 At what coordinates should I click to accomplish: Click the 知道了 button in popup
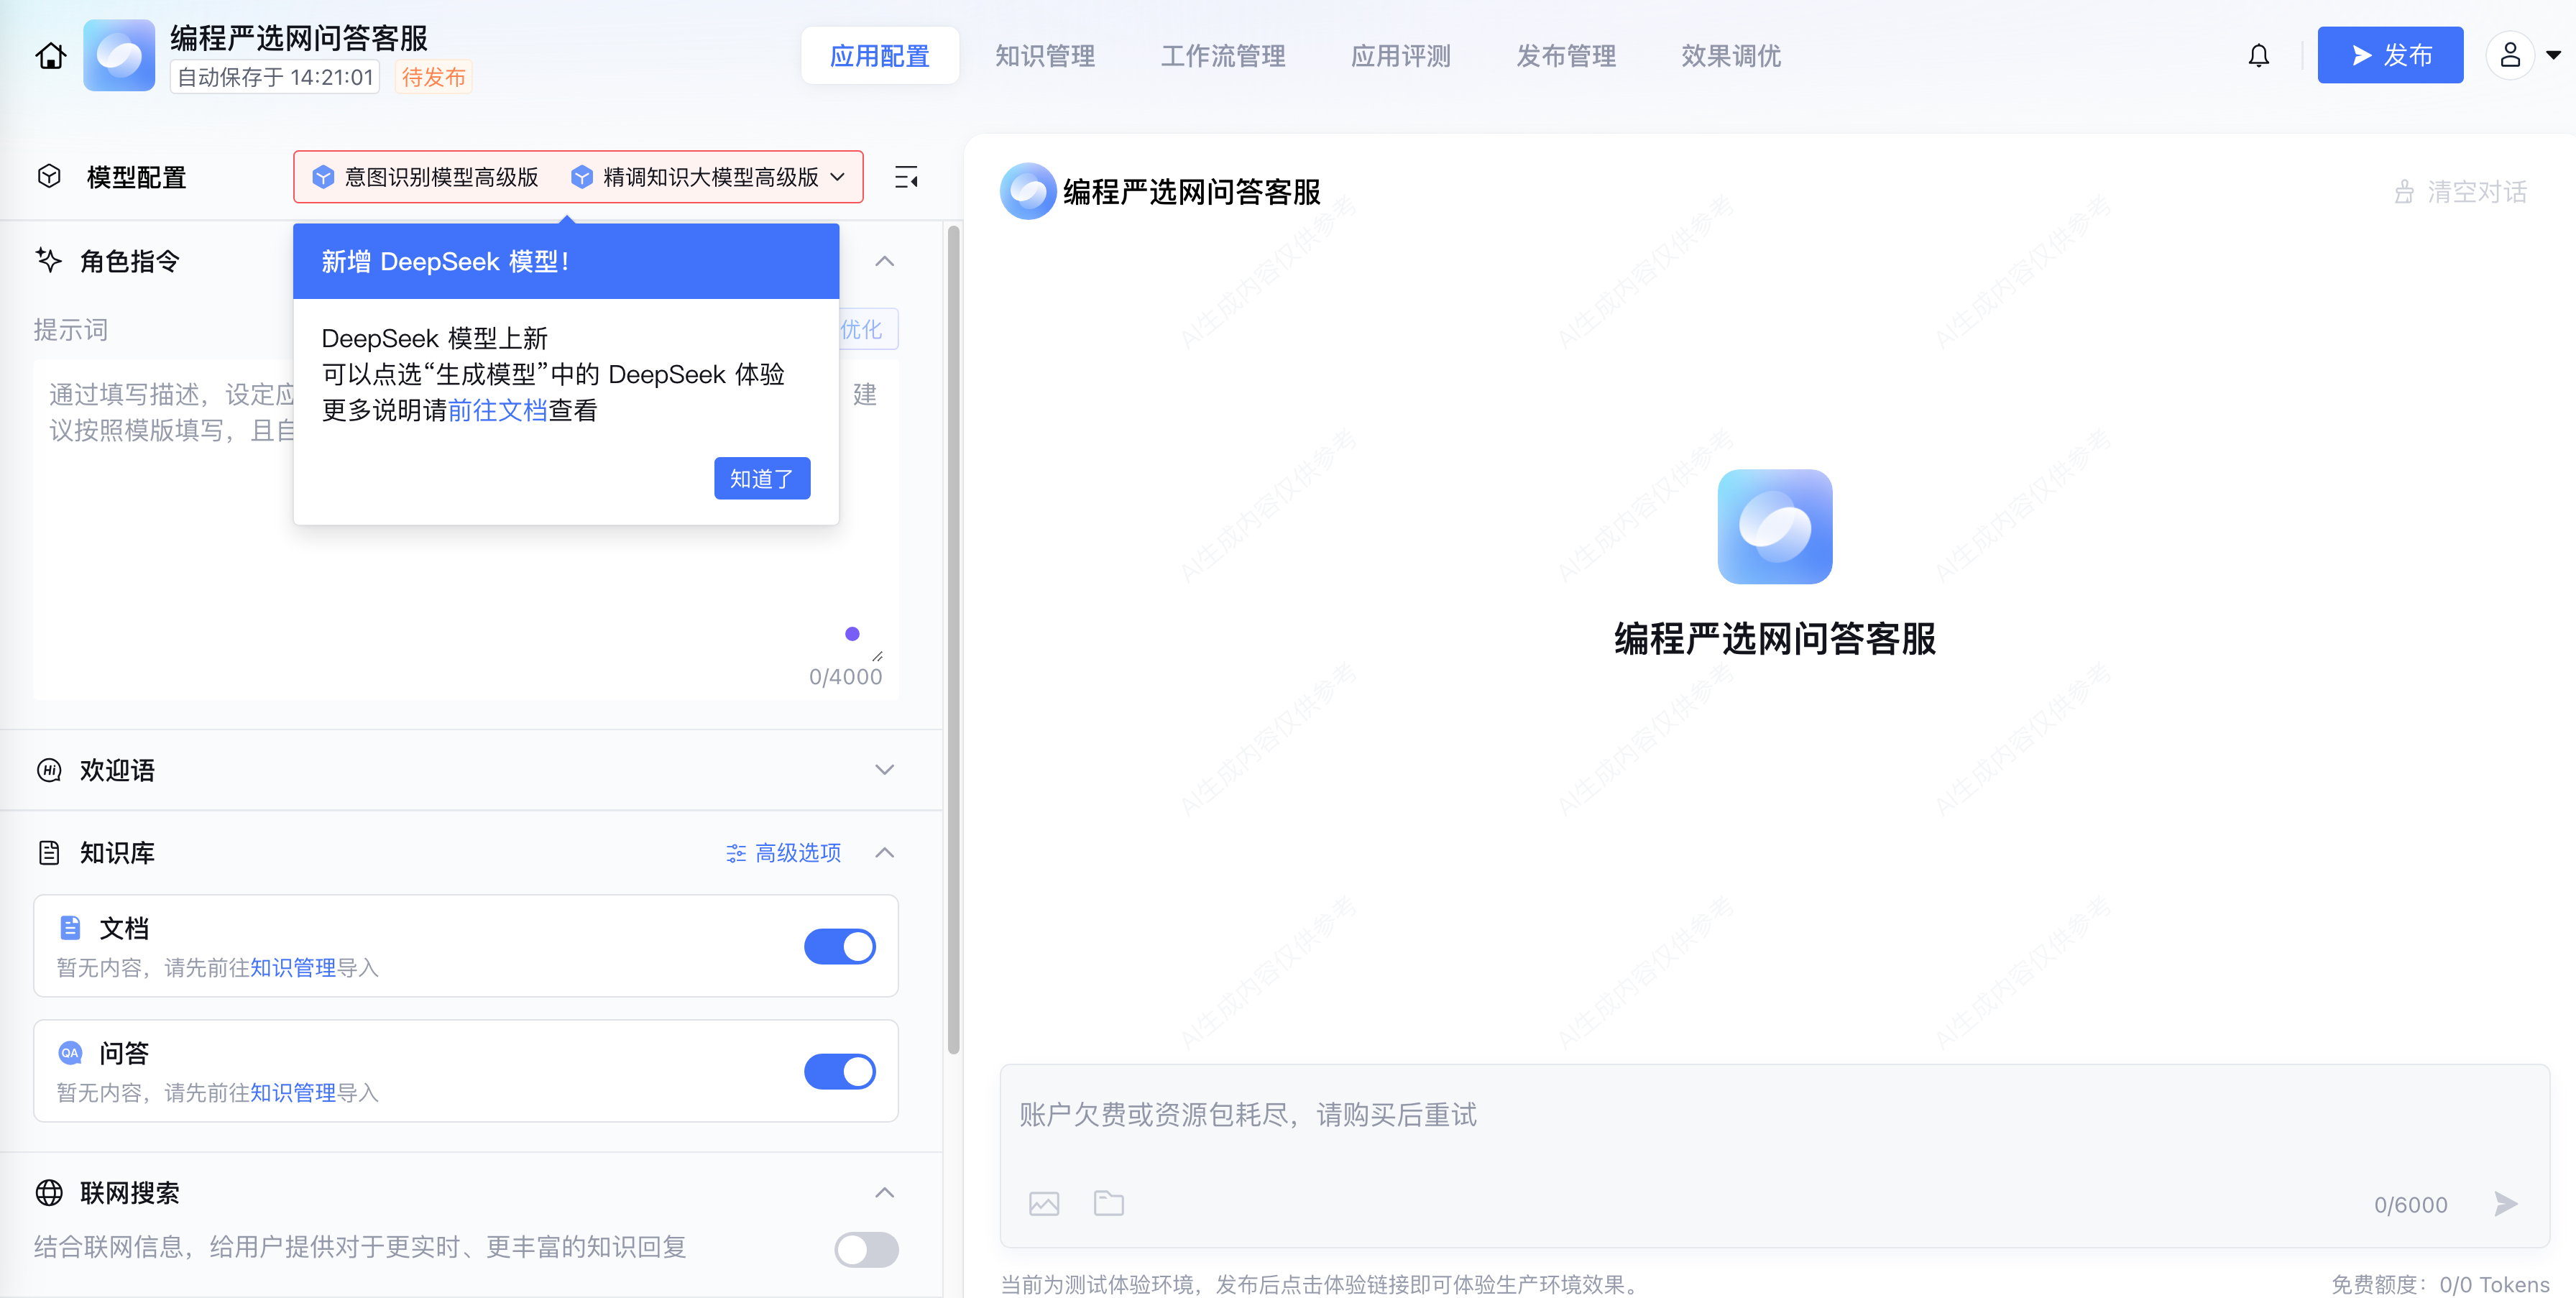pyautogui.click(x=761, y=479)
